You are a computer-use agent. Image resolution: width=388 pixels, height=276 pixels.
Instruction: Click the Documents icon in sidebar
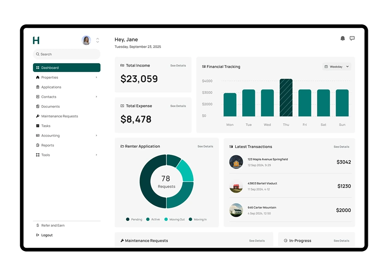[x=38, y=107]
